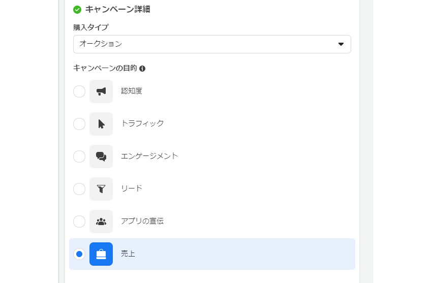Click the chat bubbles icon for エンゲージメント
This screenshot has height=283, width=432.
(x=101, y=156)
